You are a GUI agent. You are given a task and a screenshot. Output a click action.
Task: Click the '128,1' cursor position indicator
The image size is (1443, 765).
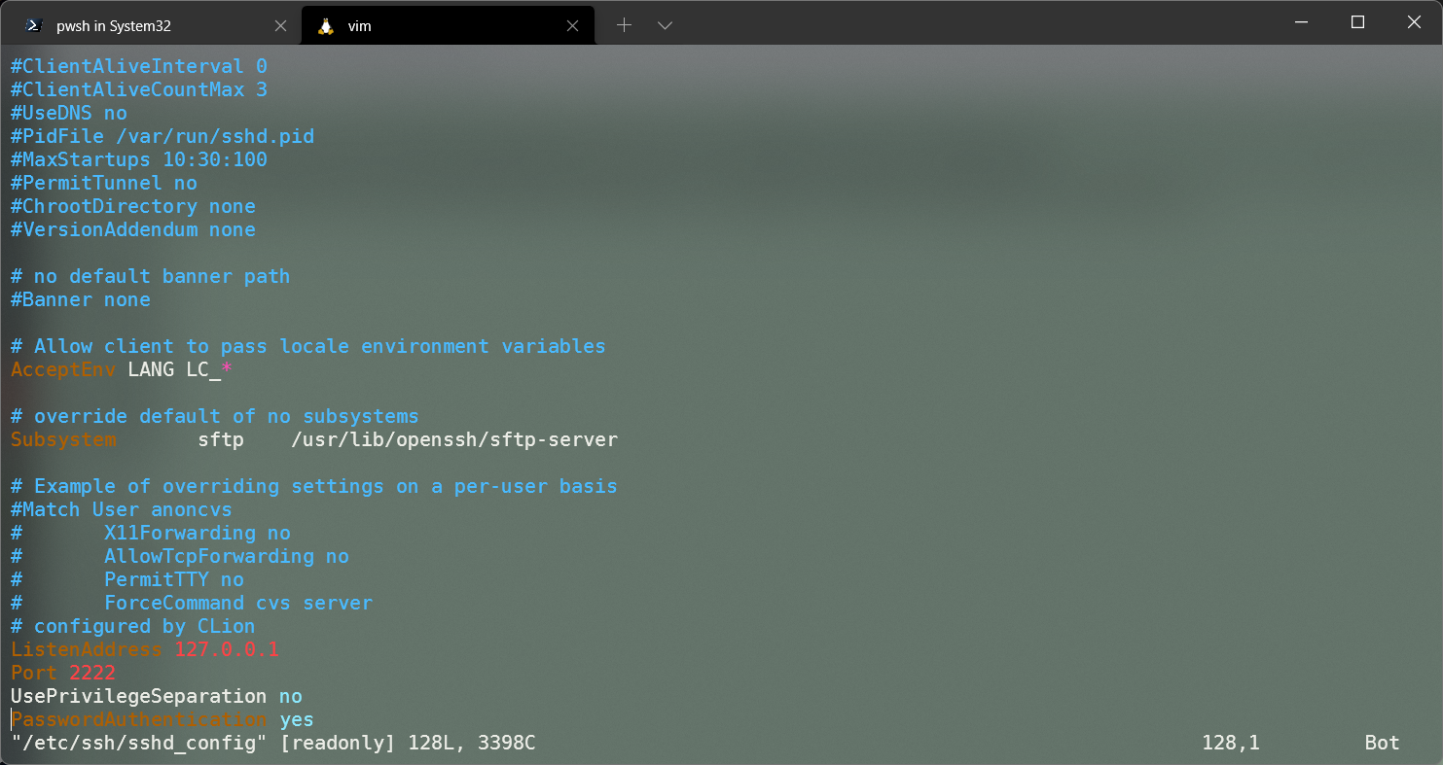pos(1229,742)
